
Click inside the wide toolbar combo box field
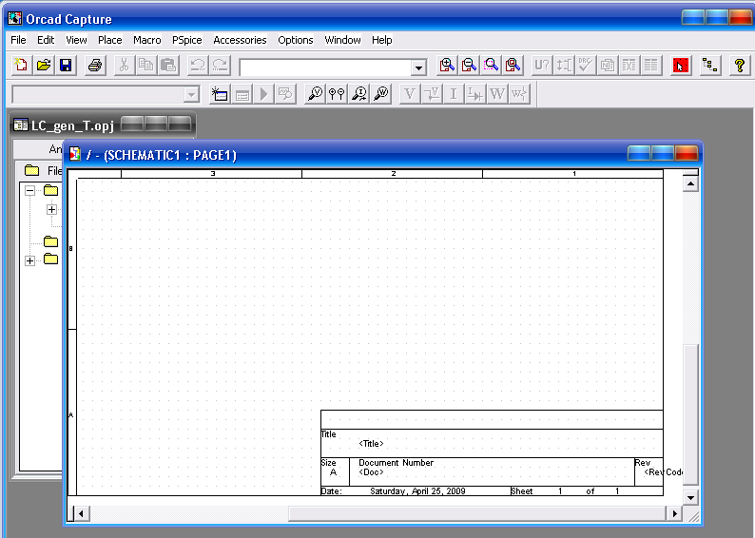pos(325,67)
